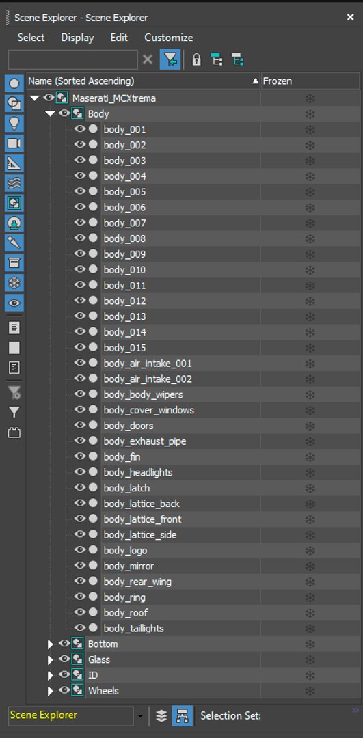The height and width of the screenshot is (738, 363).
Task: Expand the Glass group node
Action: (51, 660)
